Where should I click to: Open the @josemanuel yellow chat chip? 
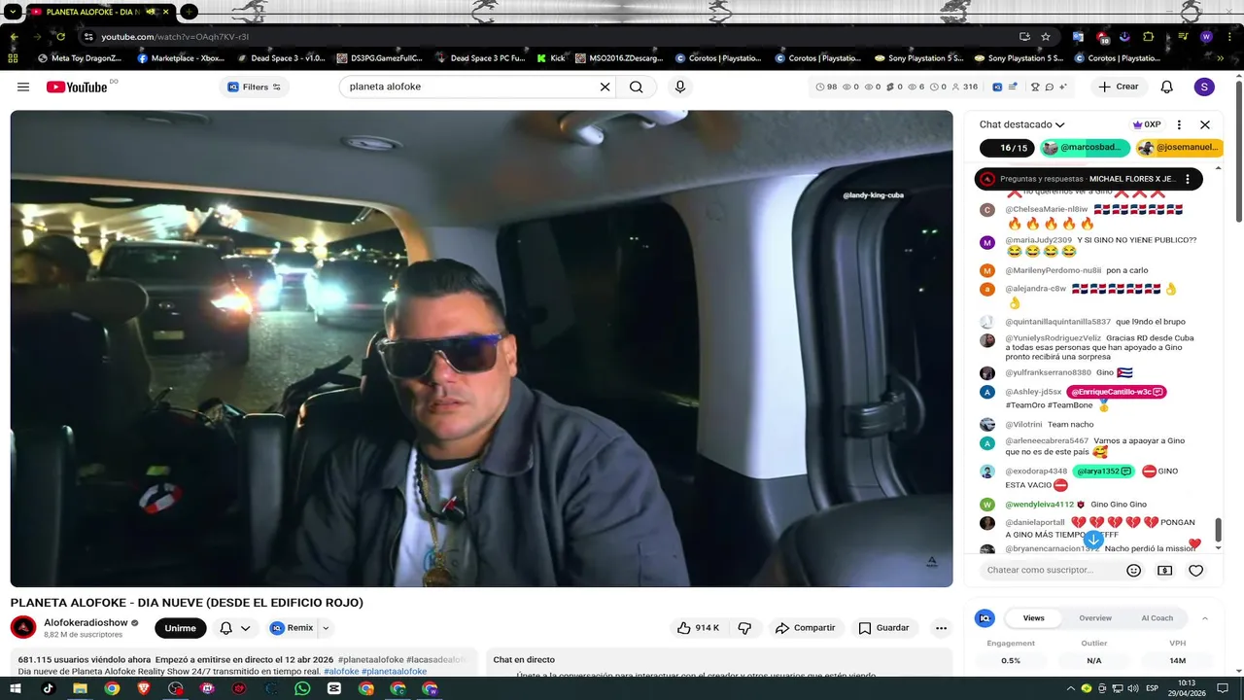[1179, 148]
